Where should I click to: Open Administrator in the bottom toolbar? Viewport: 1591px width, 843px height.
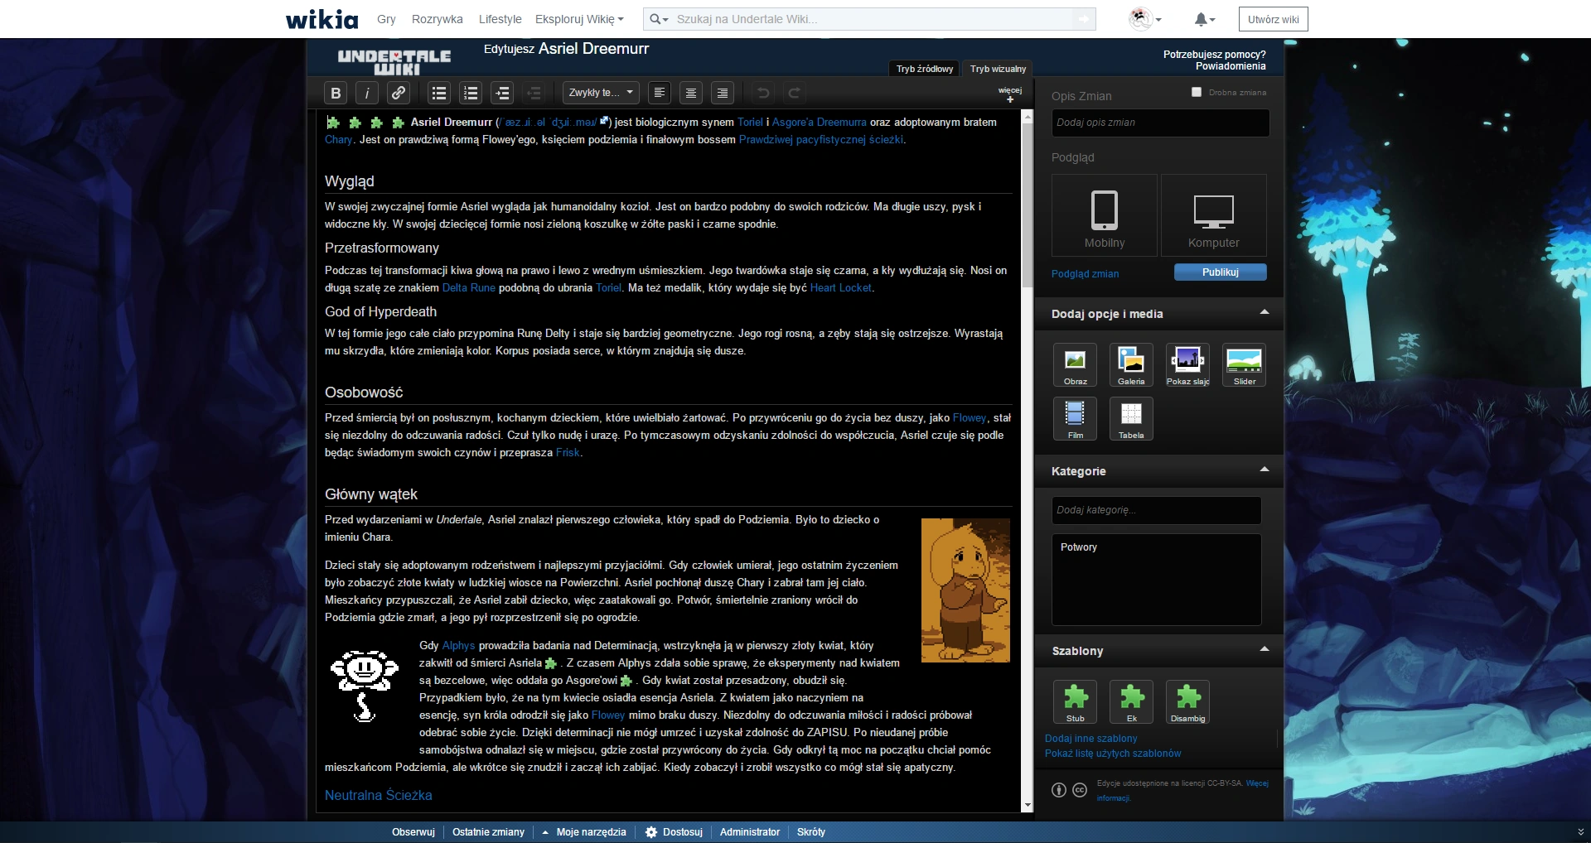(750, 832)
